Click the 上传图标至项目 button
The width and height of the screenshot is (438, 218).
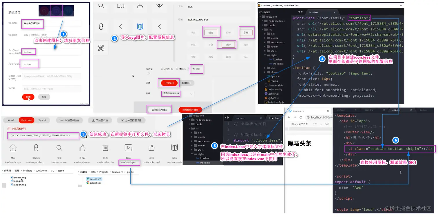131,120
